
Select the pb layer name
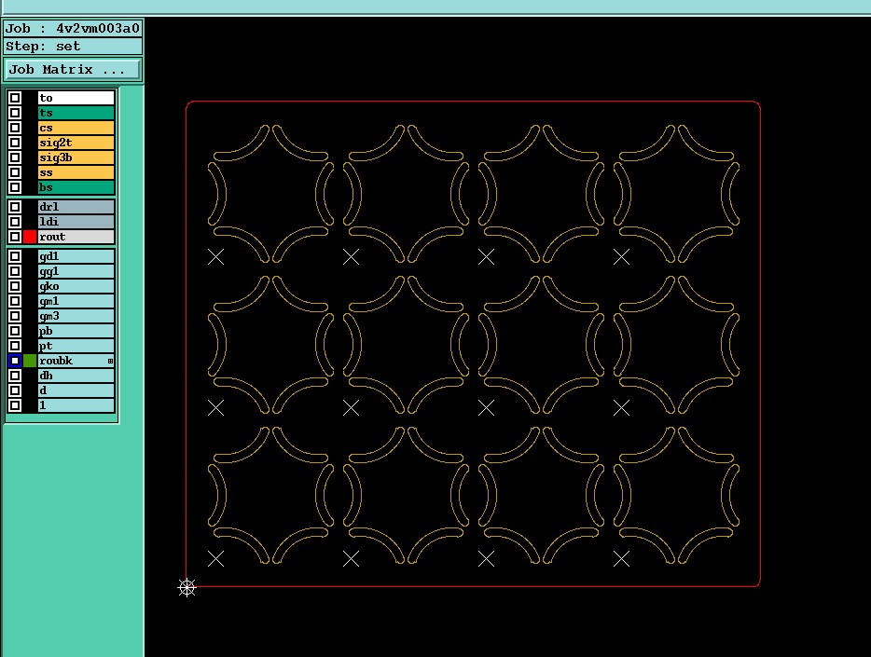tap(76, 331)
